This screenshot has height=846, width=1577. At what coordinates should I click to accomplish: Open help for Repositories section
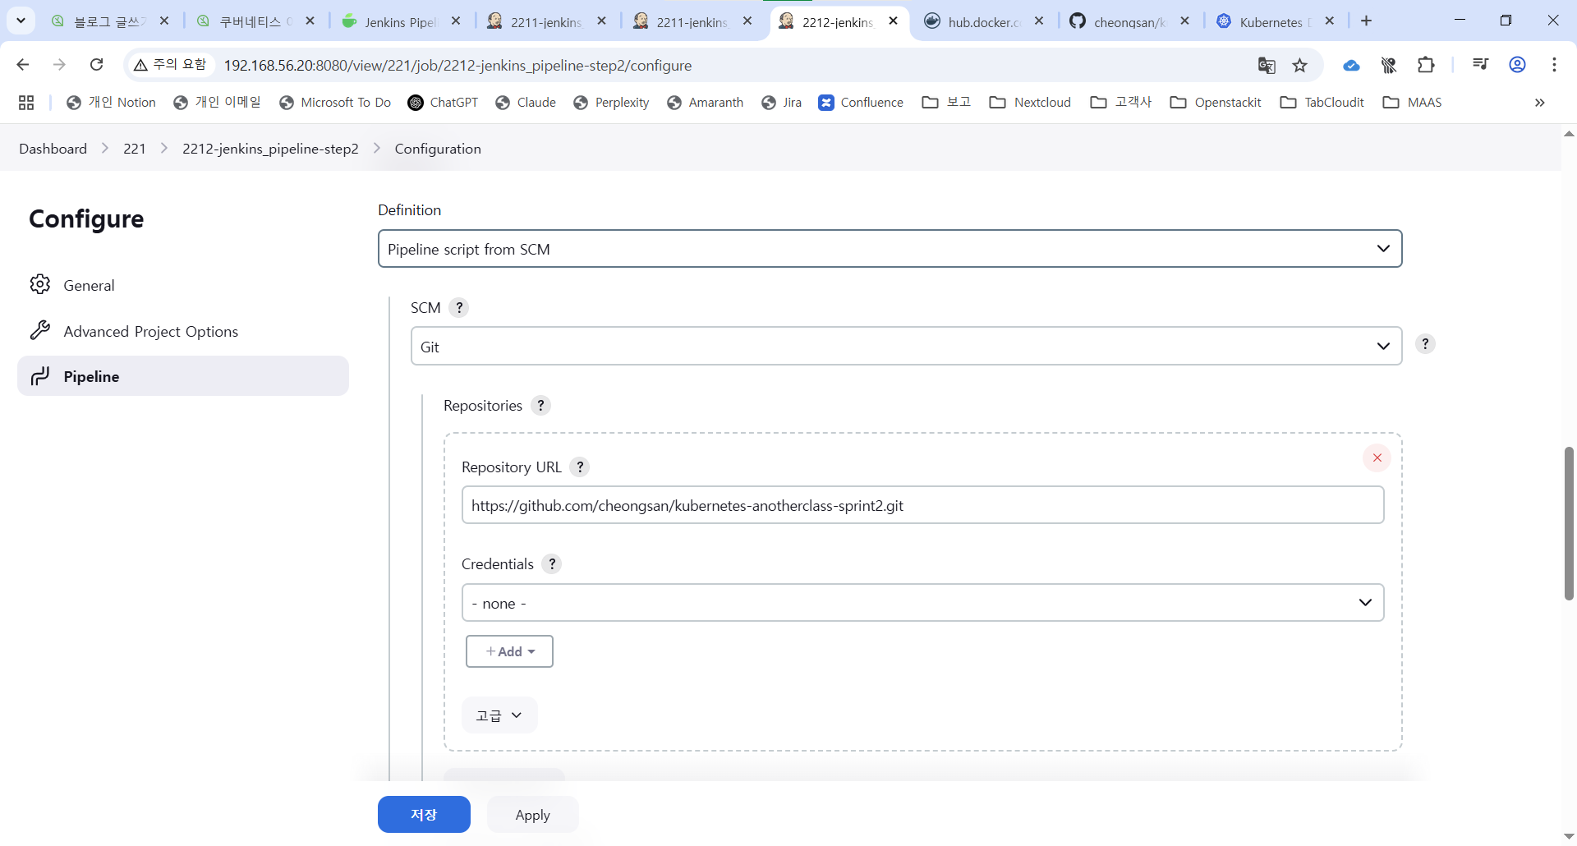coord(540,406)
